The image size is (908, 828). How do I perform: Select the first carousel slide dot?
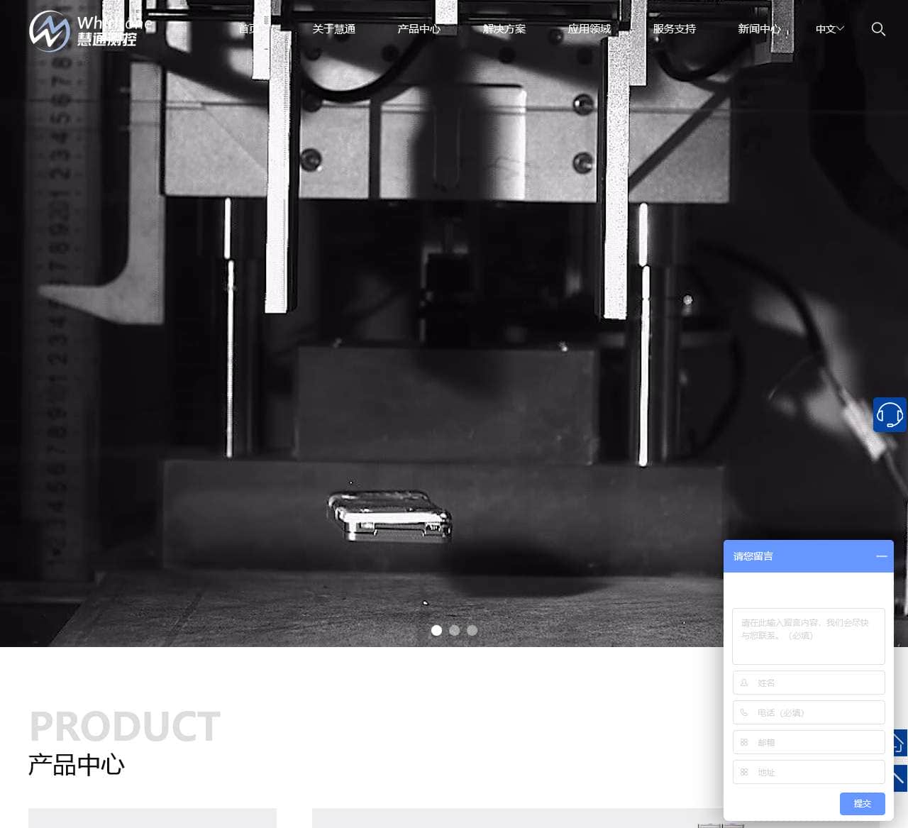tap(436, 630)
